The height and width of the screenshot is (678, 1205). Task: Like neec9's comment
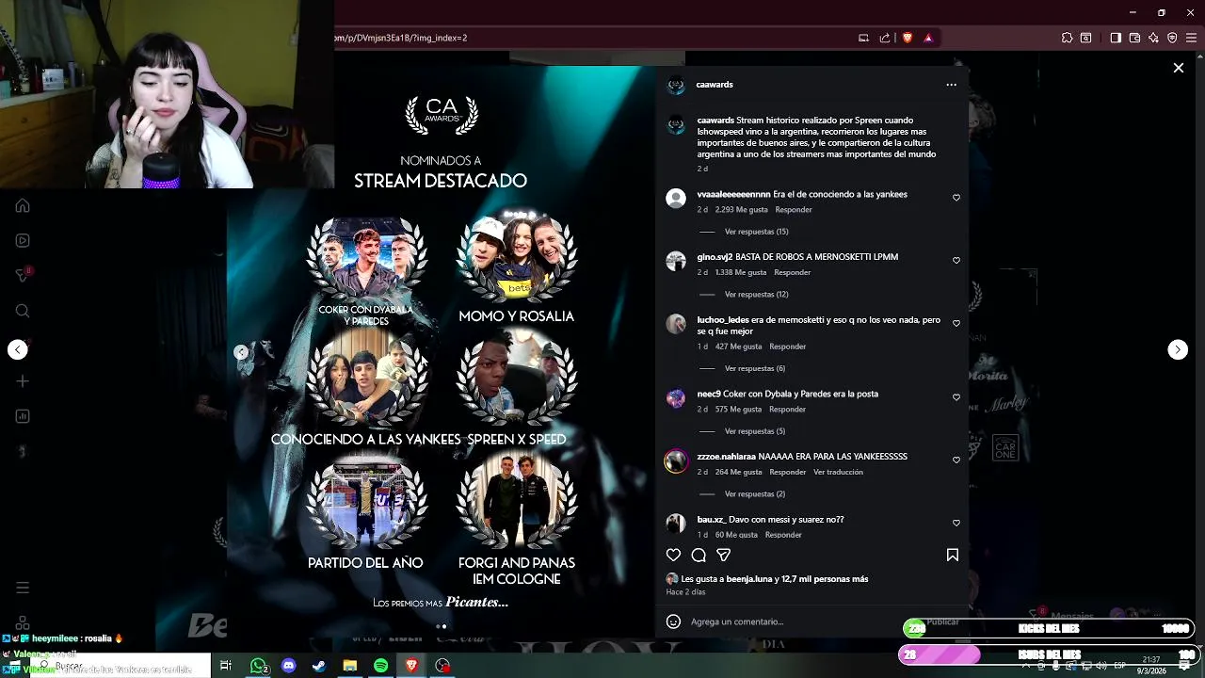click(956, 397)
